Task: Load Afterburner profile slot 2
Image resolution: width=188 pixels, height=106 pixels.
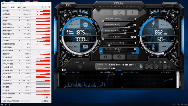Action: (x=151, y=66)
